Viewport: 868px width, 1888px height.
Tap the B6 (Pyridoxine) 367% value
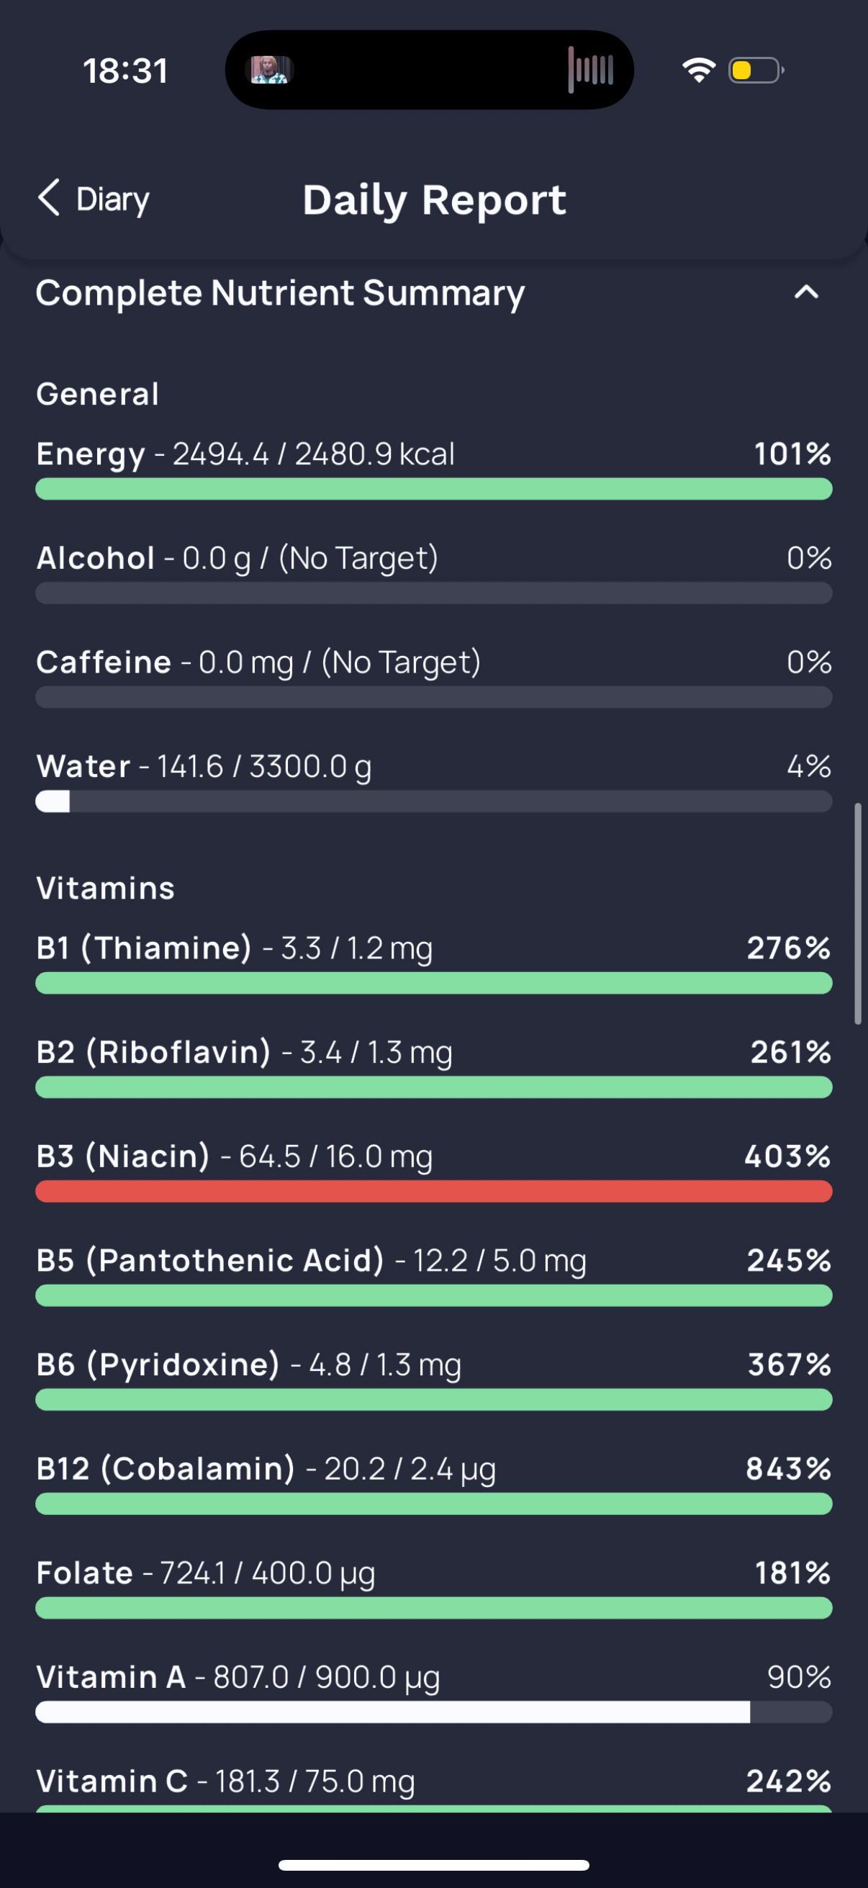coord(789,1365)
